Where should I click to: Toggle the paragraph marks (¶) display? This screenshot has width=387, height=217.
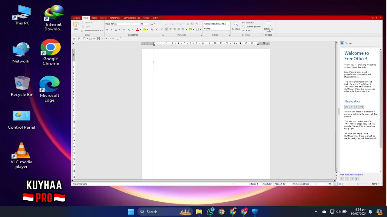[x=197, y=24]
